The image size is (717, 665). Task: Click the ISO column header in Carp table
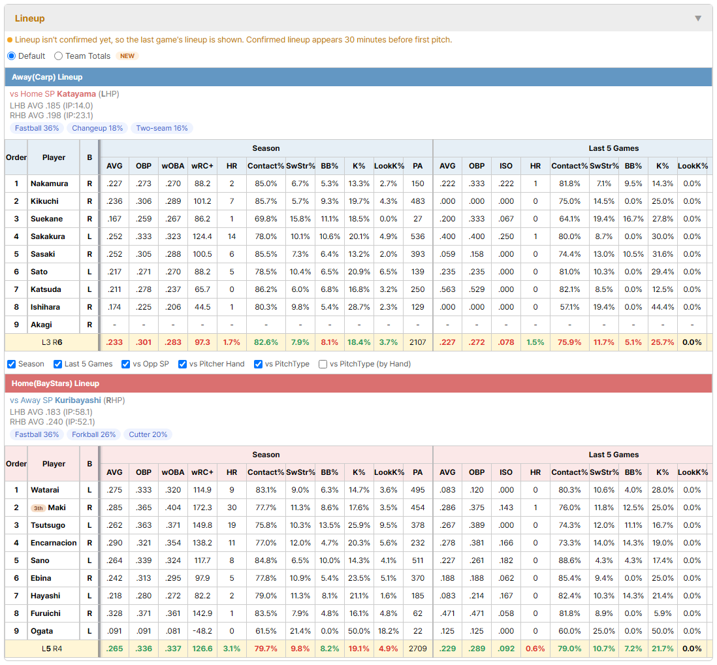505,166
